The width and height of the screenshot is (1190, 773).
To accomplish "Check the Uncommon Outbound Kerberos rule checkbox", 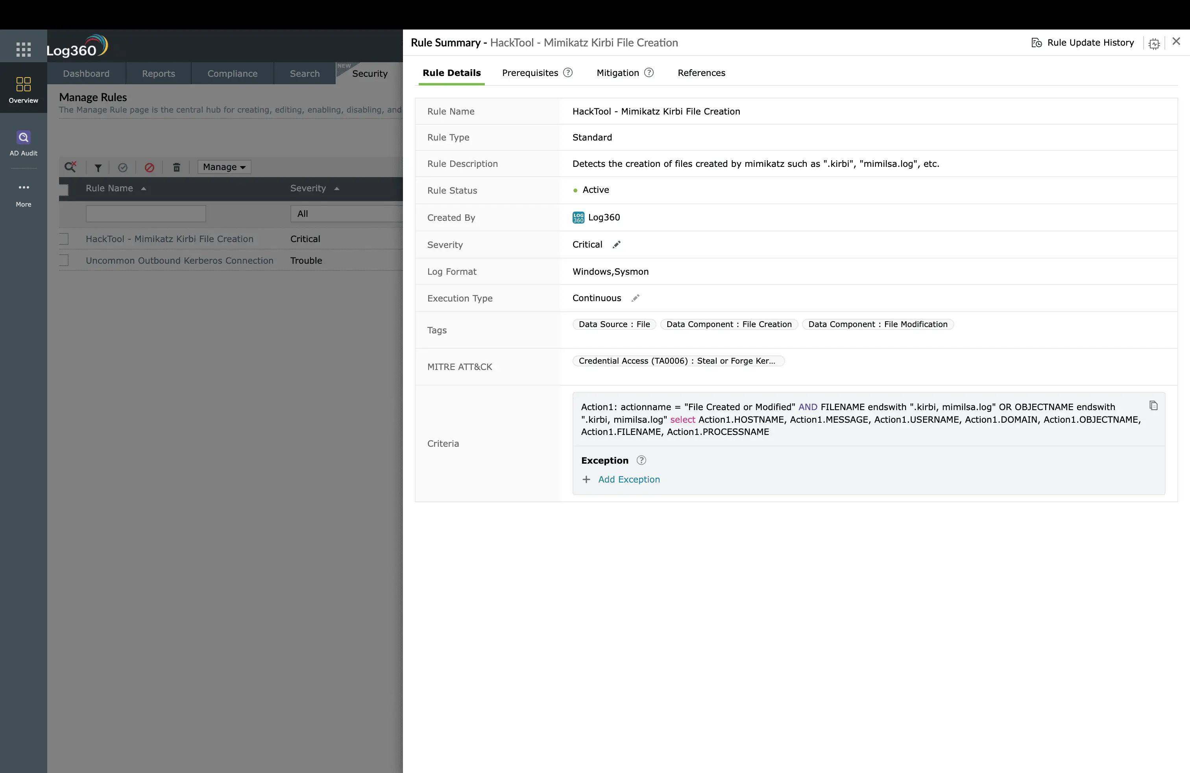I will [63, 261].
